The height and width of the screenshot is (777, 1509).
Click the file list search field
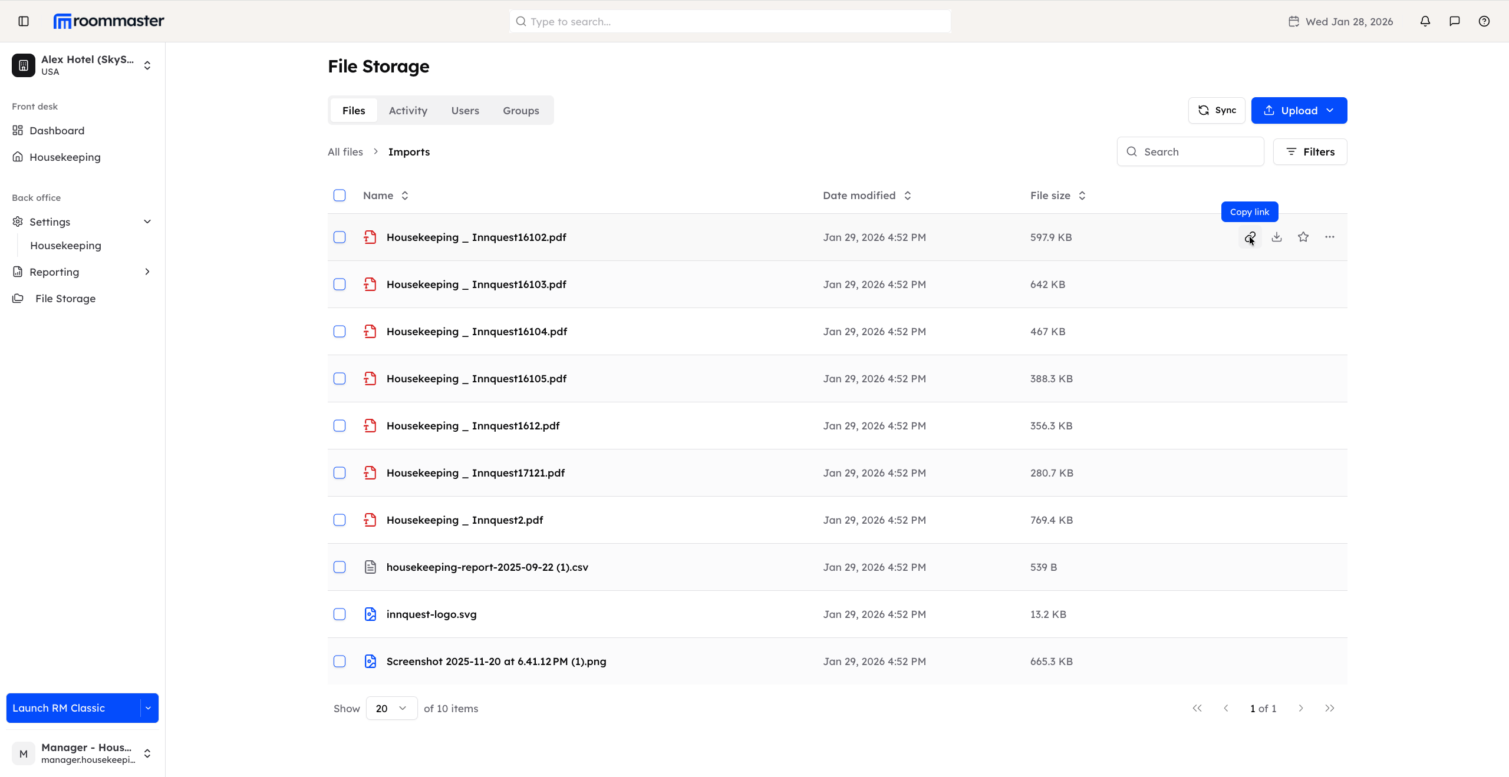[x=1191, y=151]
